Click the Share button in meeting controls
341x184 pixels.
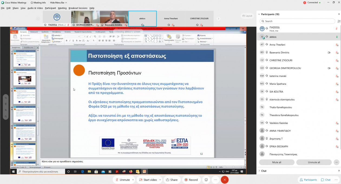click(172, 180)
